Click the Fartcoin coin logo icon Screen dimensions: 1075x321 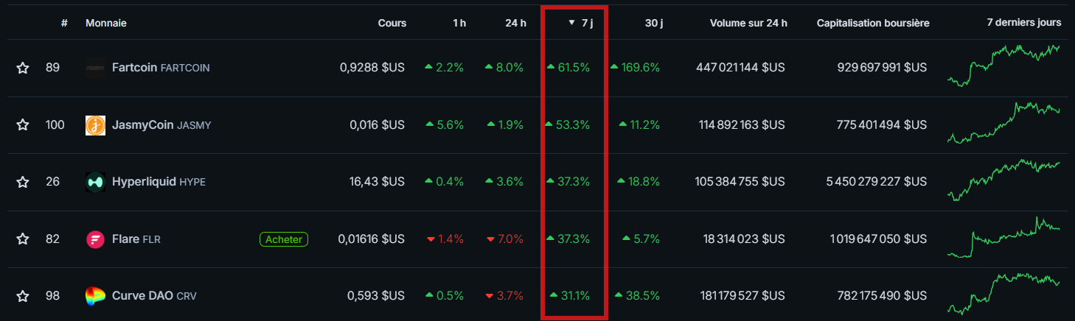coord(96,68)
